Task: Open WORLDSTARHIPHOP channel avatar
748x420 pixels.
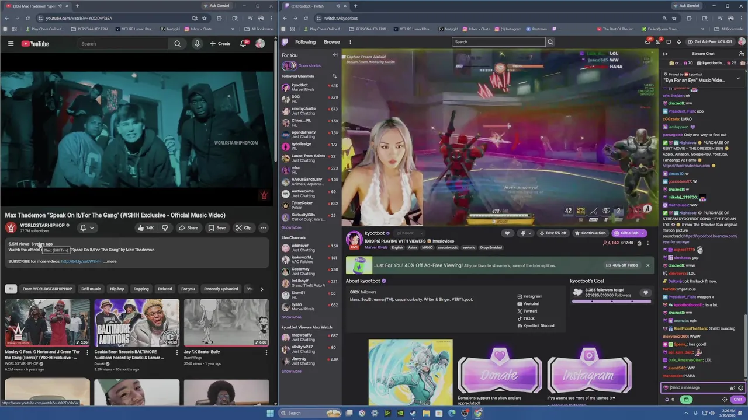Action: pos(11,228)
